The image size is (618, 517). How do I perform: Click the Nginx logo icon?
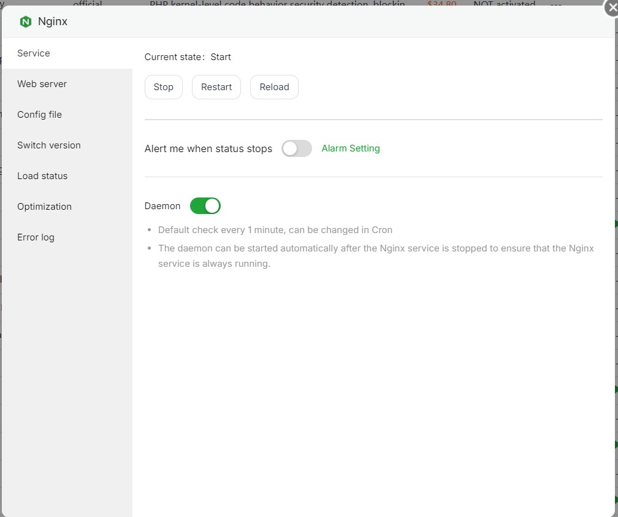click(26, 21)
